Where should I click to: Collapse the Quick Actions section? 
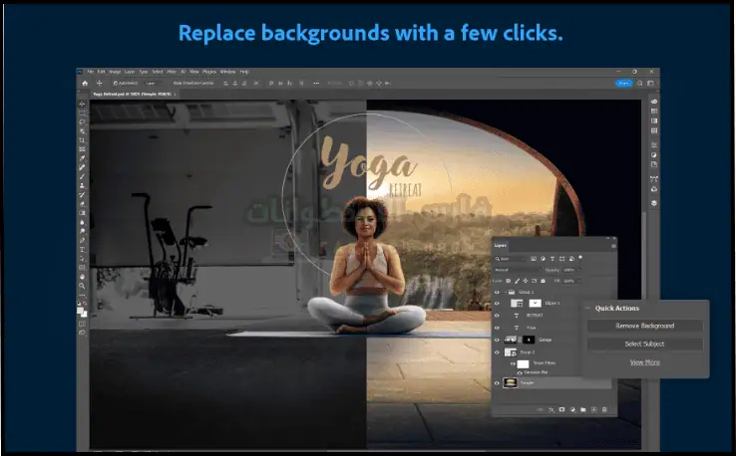(588, 309)
